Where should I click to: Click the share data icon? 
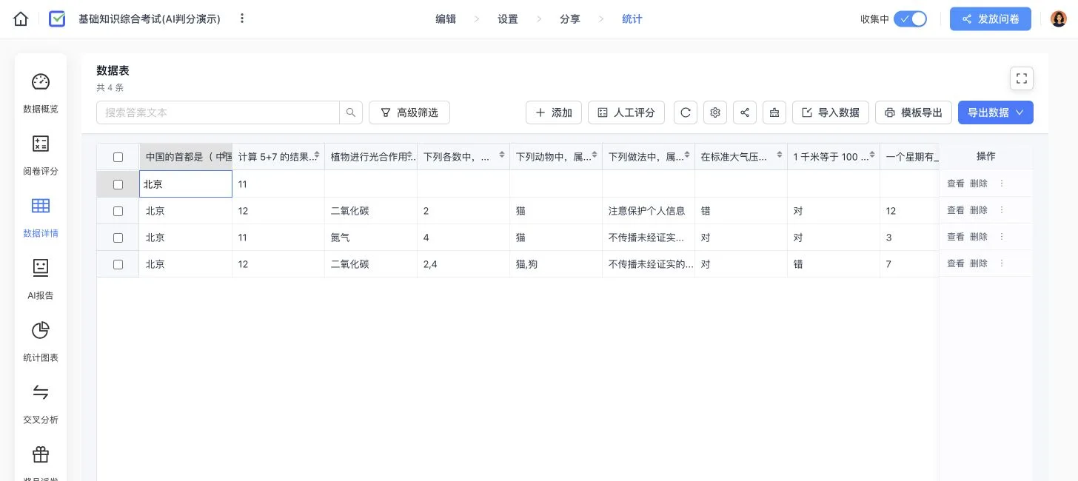click(x=745, y=112)
